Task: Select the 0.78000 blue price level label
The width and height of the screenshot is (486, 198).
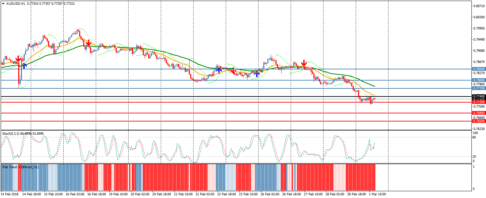Action: pyautogui.click(x=479, y=80)
